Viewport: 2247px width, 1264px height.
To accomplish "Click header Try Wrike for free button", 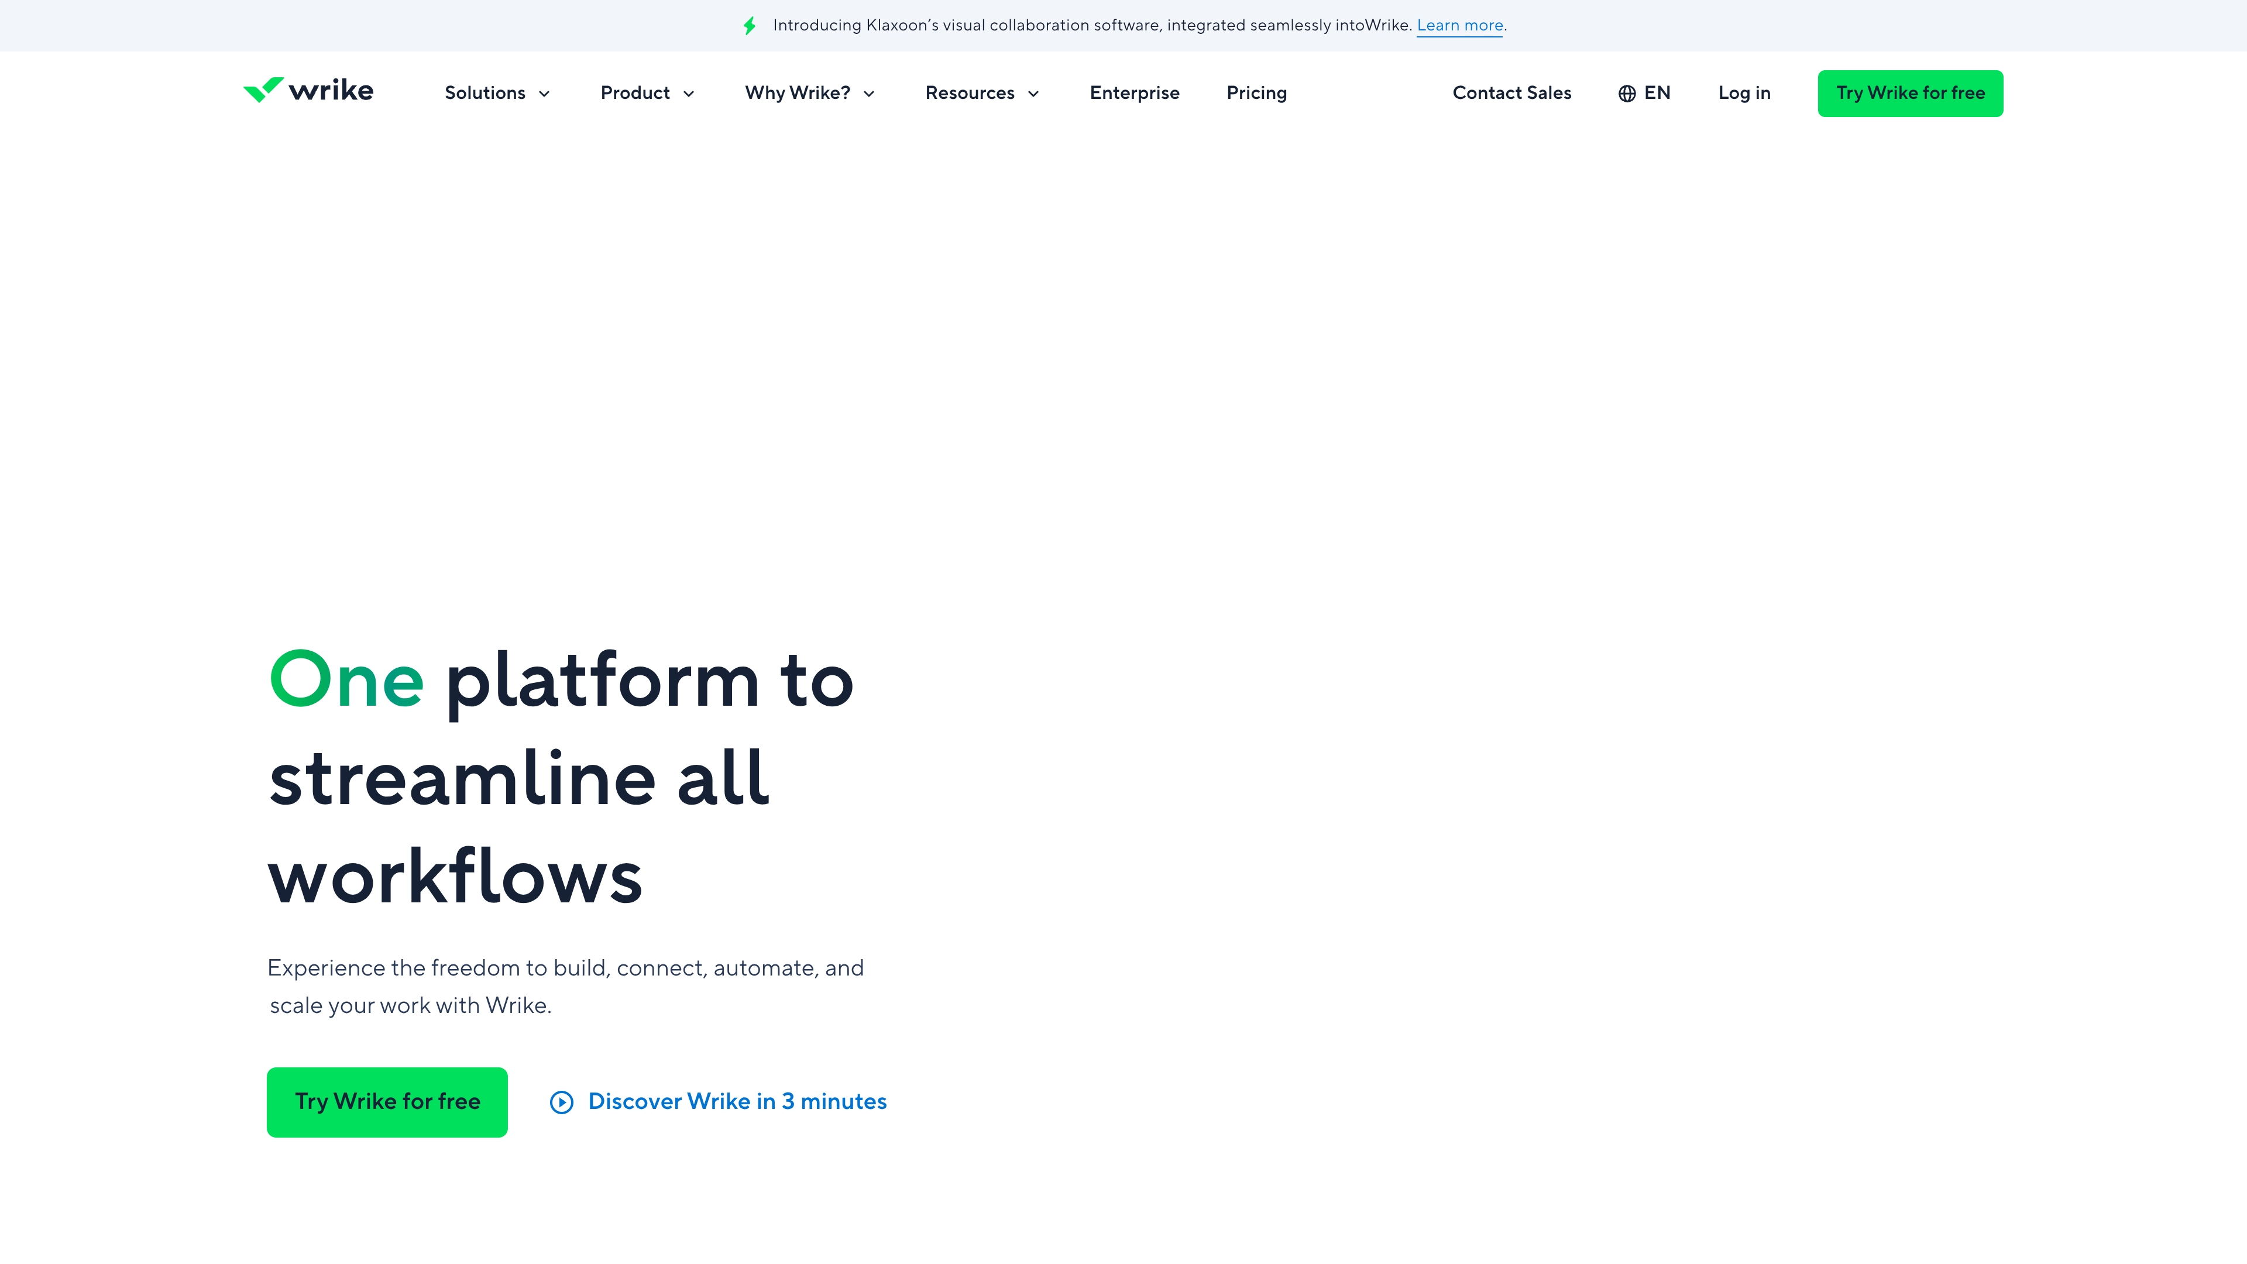I will tap(1911, 94).
